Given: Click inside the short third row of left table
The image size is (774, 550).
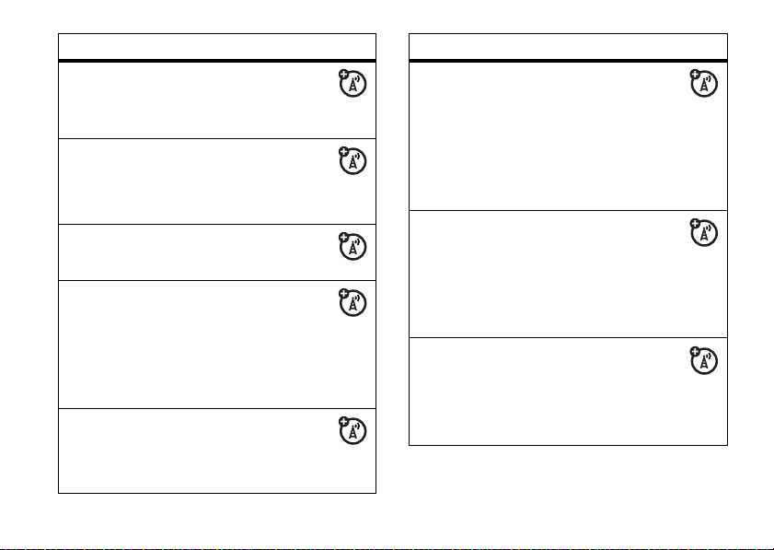Looking at the screenshot, I should (217, 252).
